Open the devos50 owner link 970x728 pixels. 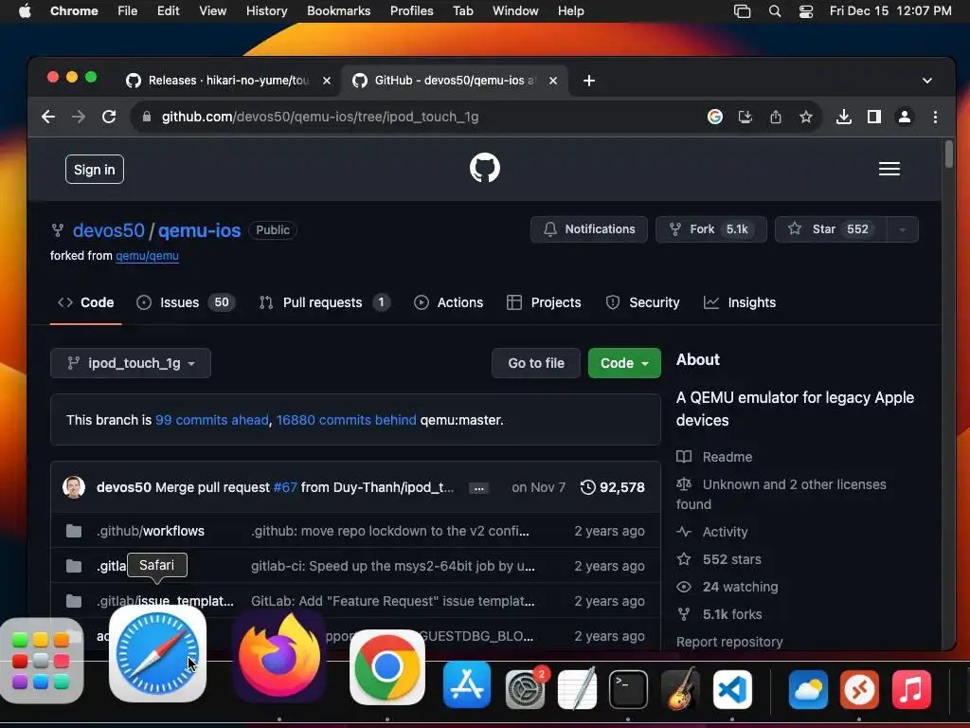(109, 230)
